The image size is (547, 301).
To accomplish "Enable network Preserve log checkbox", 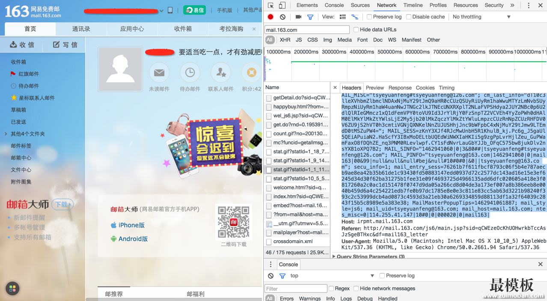I will click(x=369, y=17).
